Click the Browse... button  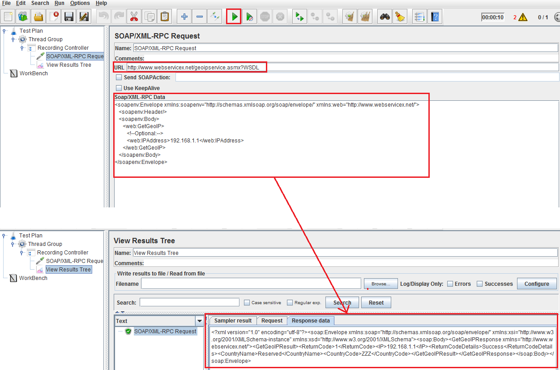[x=380, y=284]
